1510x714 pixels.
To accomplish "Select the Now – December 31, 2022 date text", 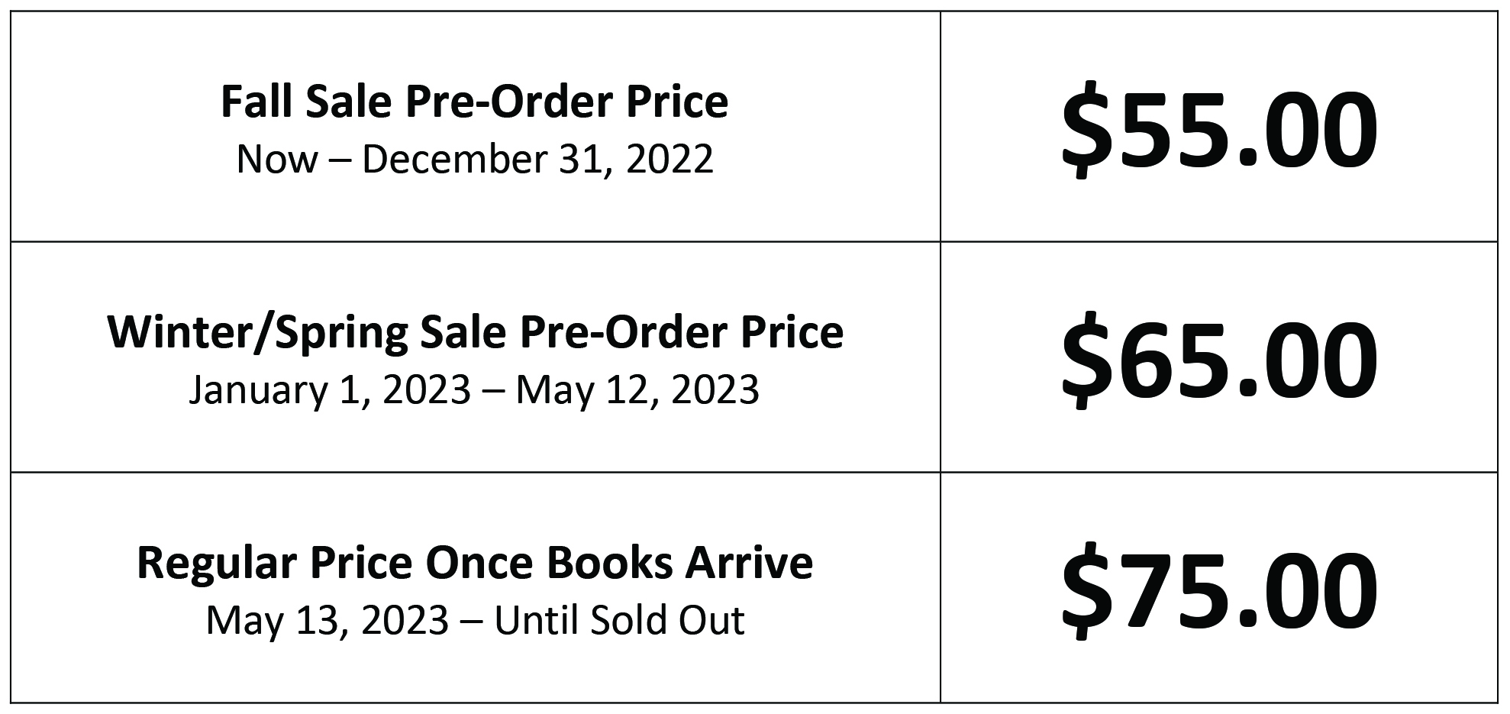I will click(475, 159).
